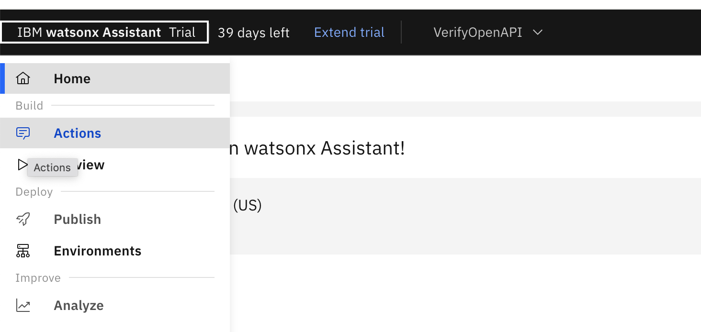
Task: Click the Publish rocket icon
Action: pos(23,219)
